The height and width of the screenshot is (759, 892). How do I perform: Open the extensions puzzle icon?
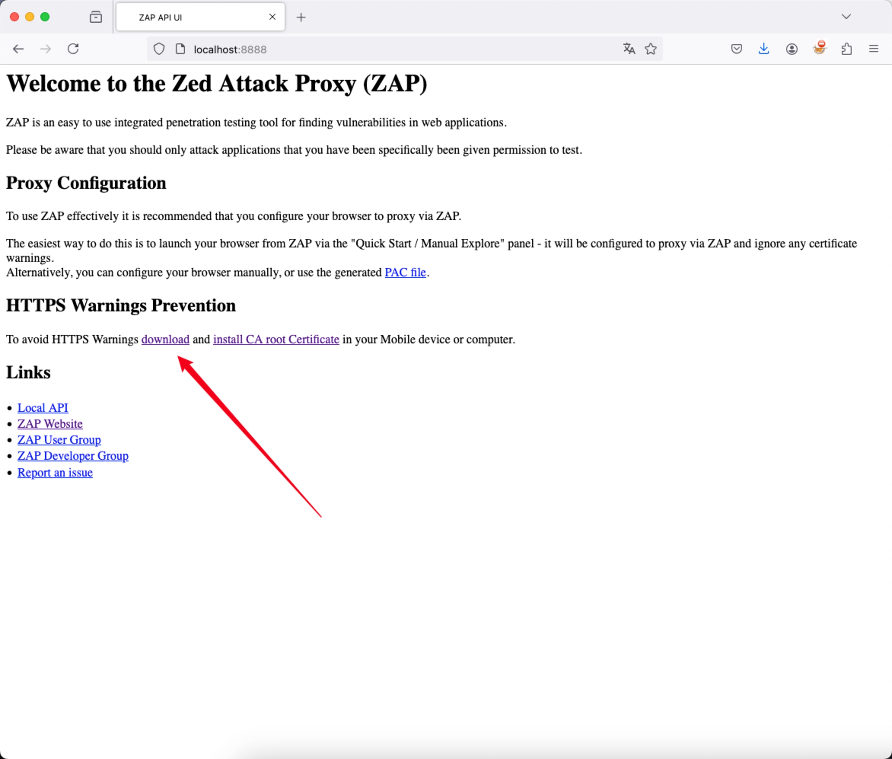[x=846, y=49]
